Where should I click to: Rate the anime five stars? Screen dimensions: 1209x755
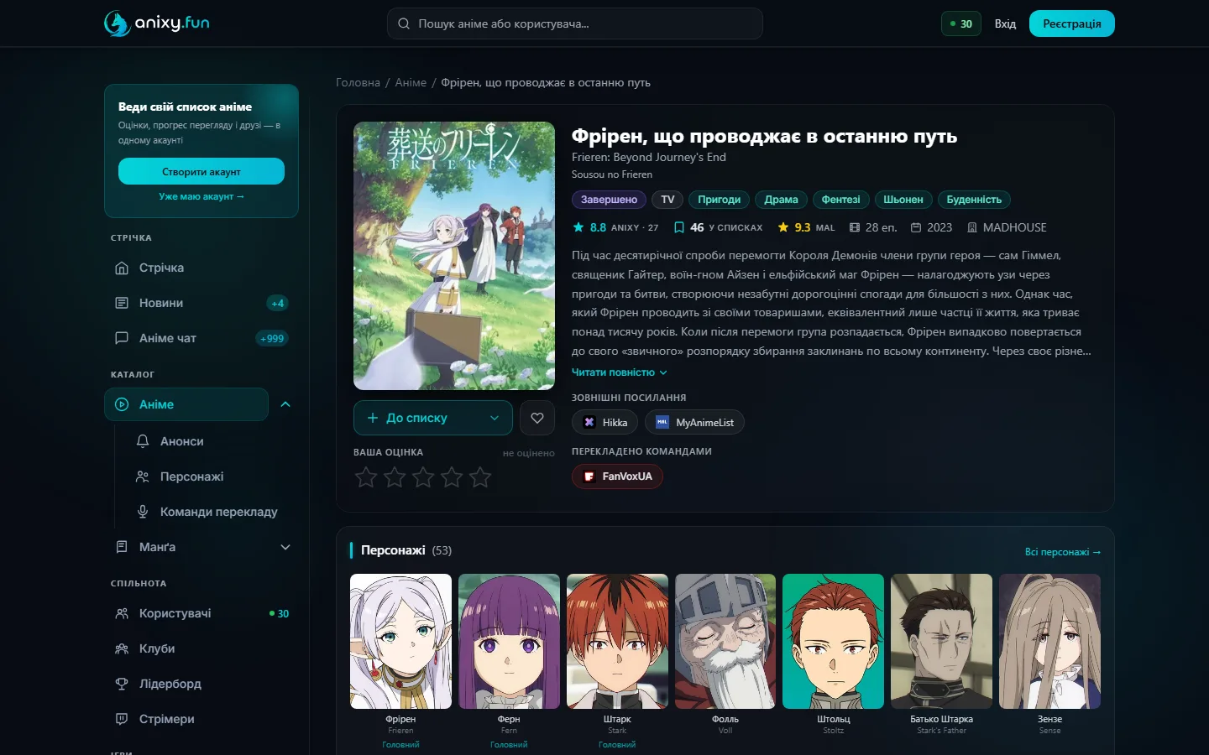480,477
